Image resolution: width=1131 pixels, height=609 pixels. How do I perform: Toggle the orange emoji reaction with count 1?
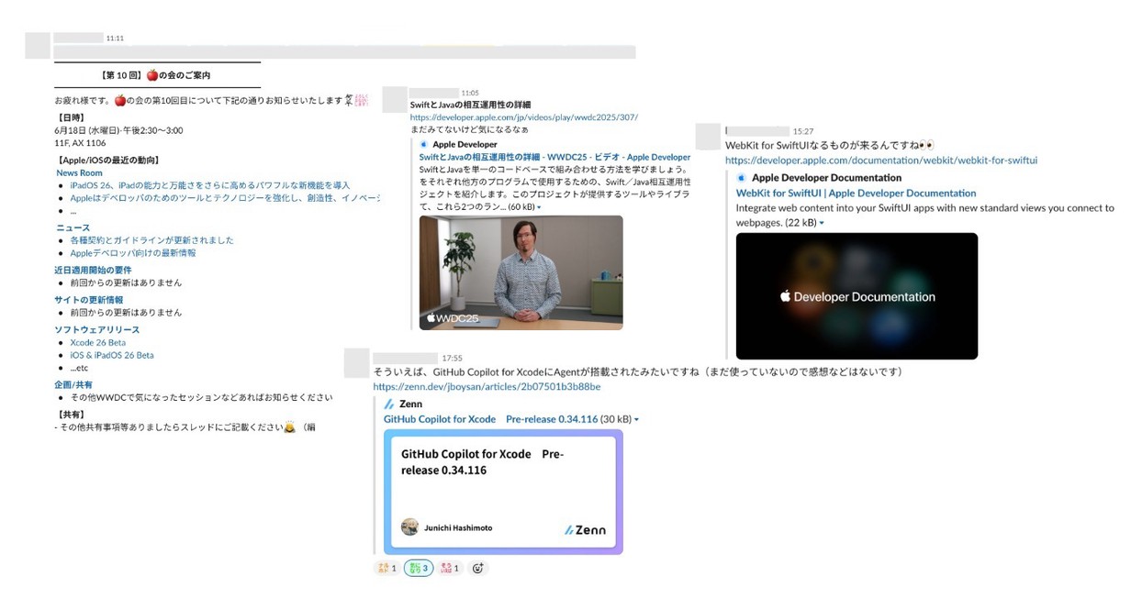(386, 569)
